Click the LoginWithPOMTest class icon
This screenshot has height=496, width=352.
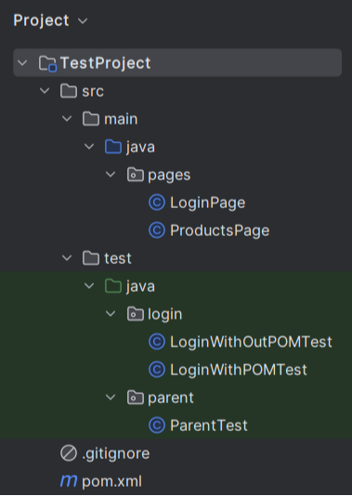tap(157, 370)
